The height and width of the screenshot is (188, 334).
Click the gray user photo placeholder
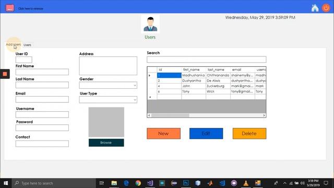(106, 122)
